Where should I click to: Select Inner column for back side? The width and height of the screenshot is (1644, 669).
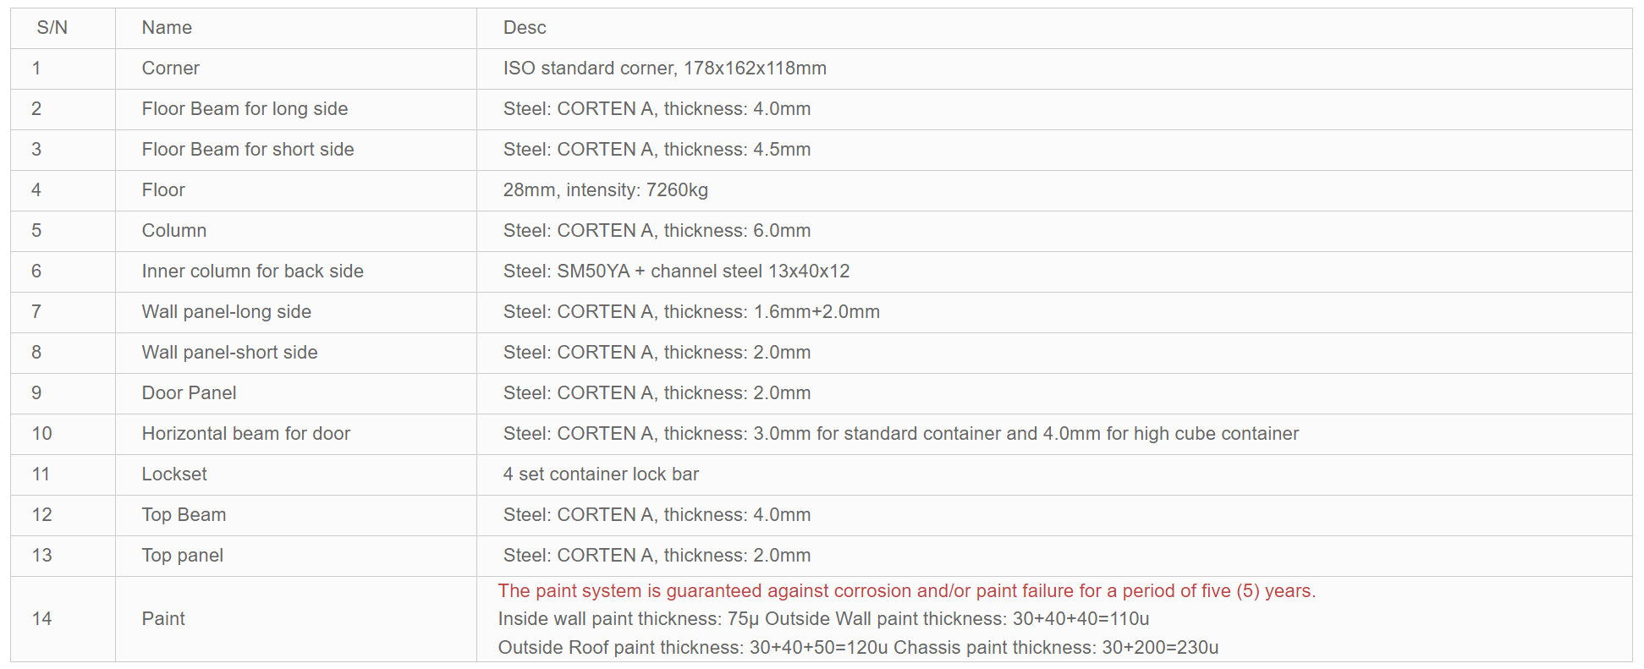point(252,271)
